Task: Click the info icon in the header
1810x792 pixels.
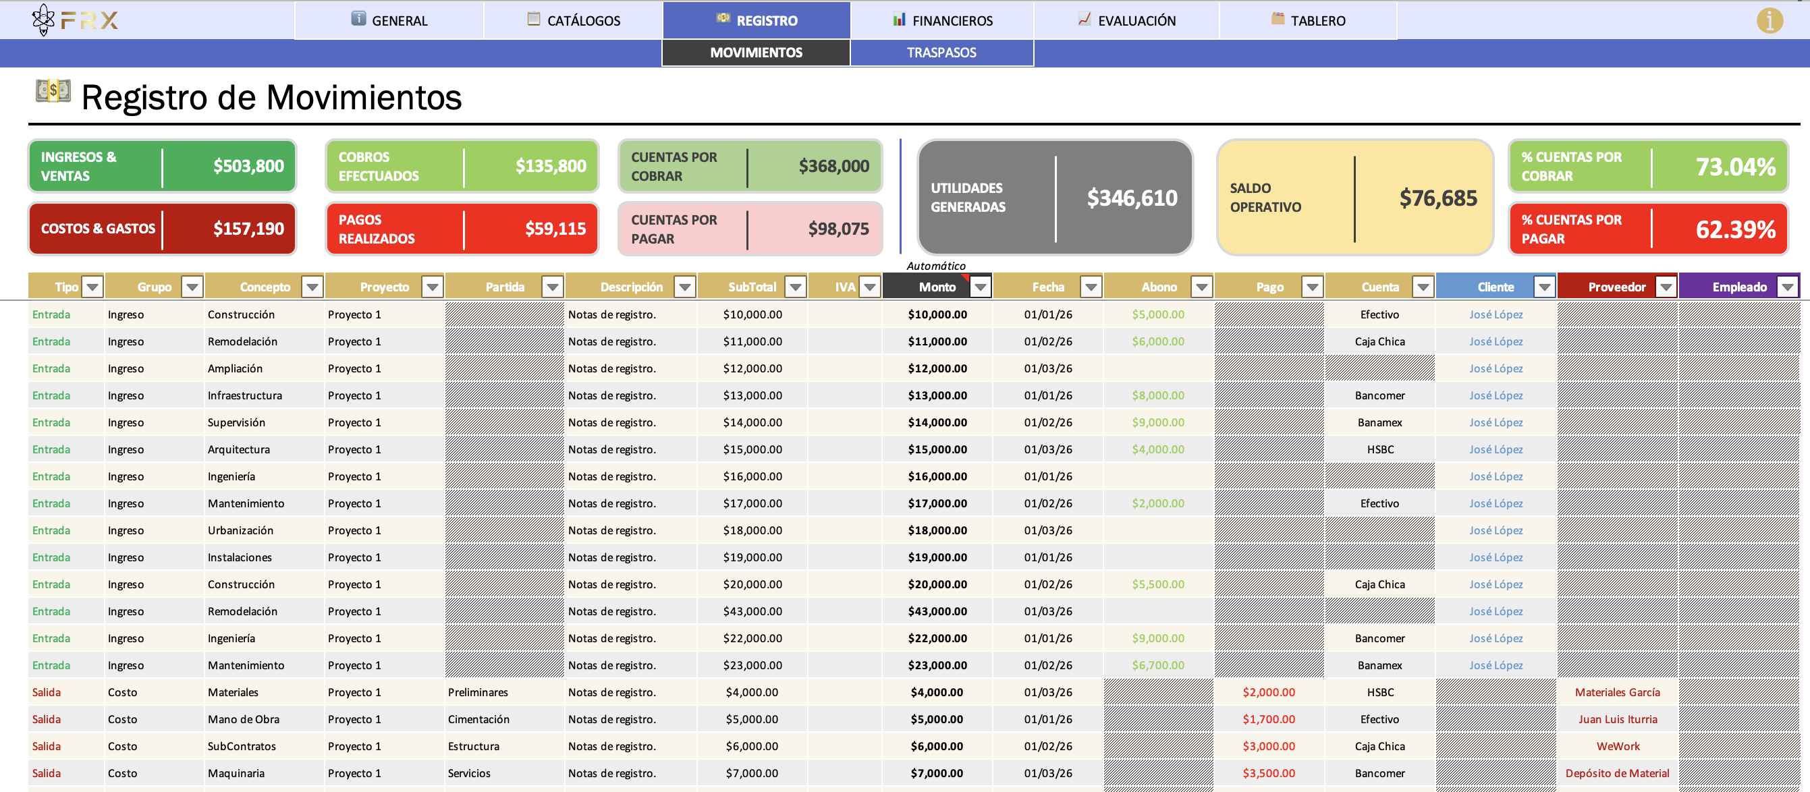Action: [x=1770, y=20]
